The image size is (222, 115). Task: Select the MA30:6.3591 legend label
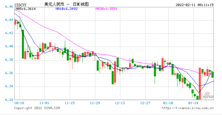(106, 9)
